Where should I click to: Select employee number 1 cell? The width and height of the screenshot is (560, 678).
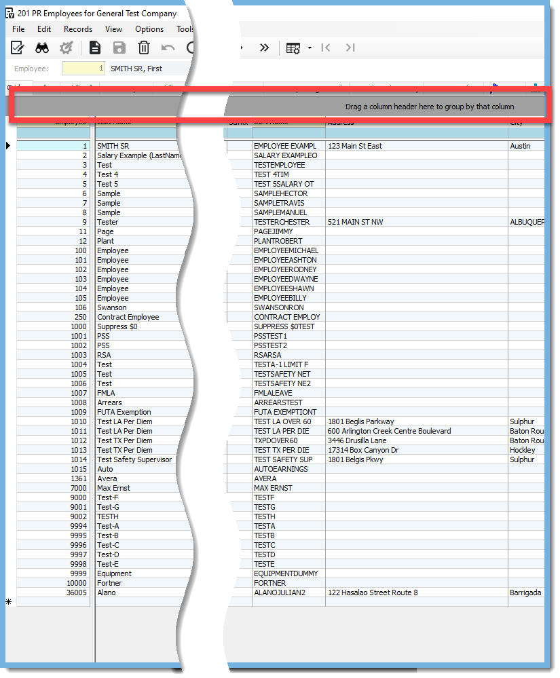click(x=53, y=146)
